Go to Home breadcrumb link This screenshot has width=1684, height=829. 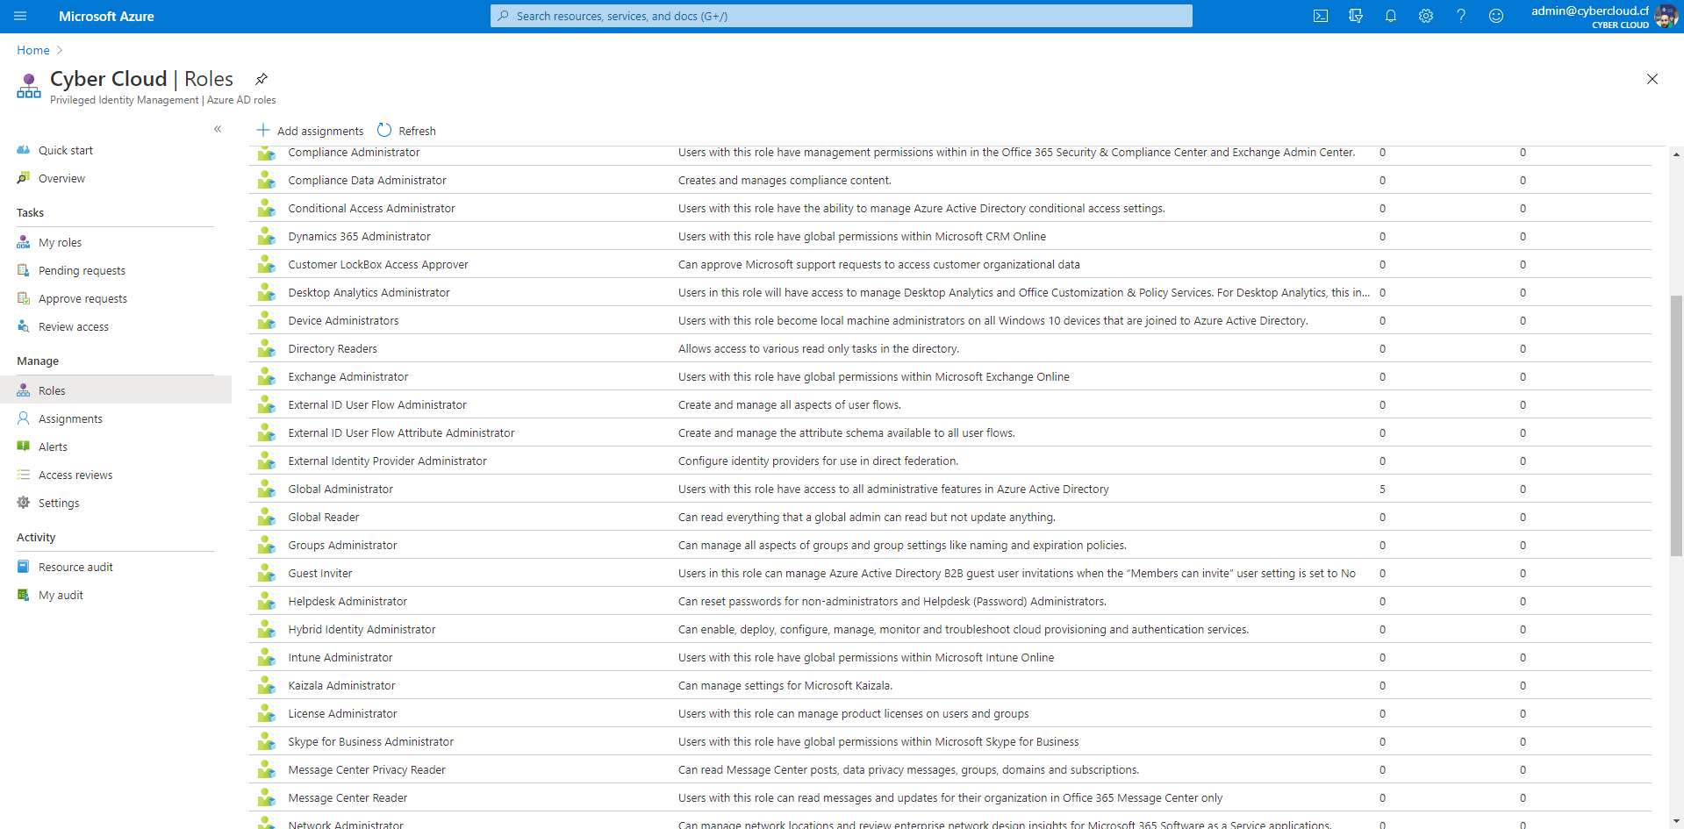pyautogui.click(x=33, y=50)
